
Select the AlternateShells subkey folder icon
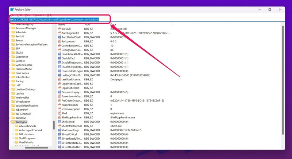16,126
